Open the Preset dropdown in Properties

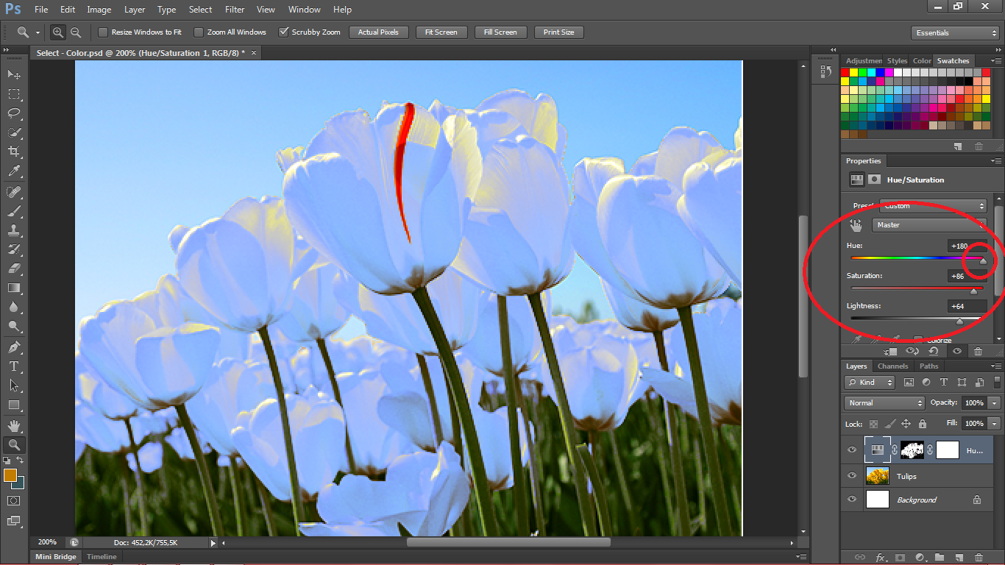pos(934,206)
